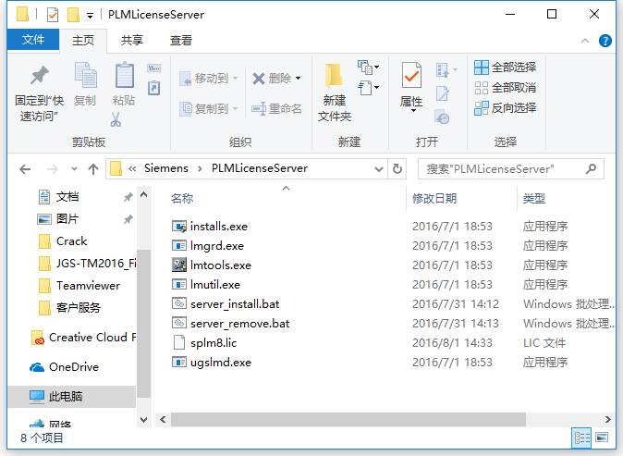Click the New folder icon
Image resolution: width=623 pixels, height=456 pixels.
click(334, 75)
